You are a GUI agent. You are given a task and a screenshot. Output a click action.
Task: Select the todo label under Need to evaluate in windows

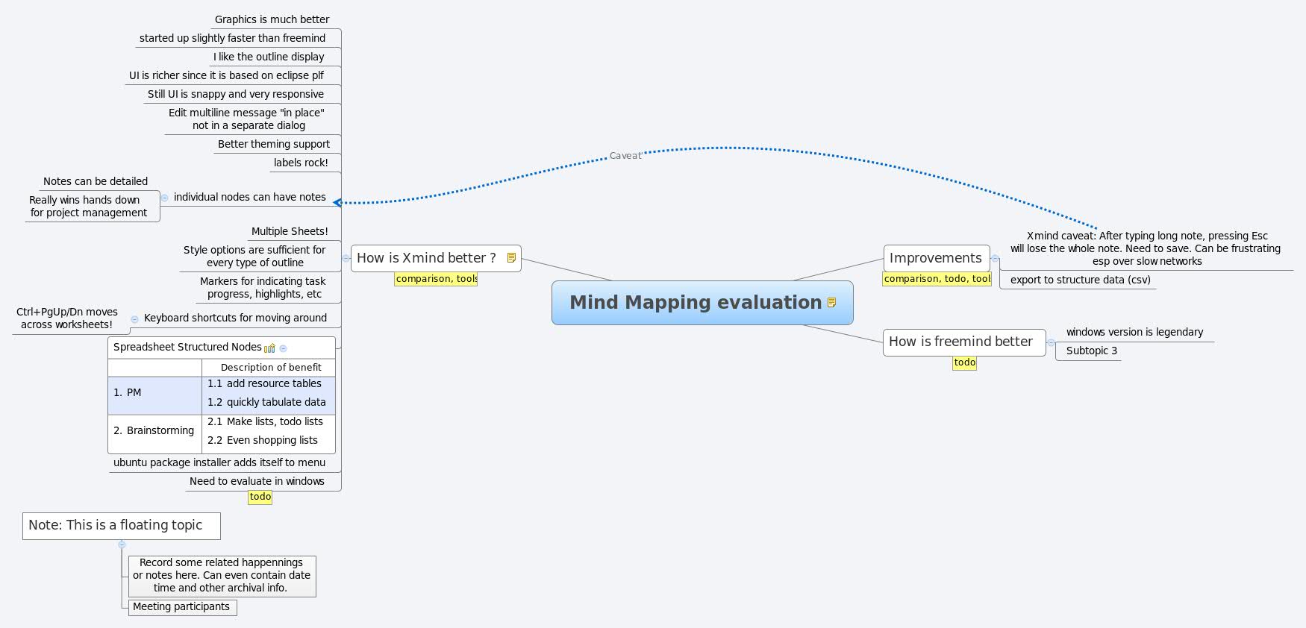coord(260,497)
